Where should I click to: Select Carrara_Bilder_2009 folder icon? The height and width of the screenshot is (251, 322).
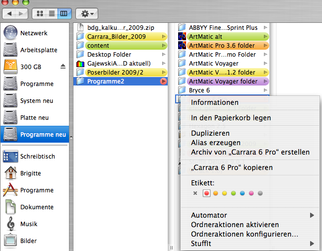click(80, 36)
